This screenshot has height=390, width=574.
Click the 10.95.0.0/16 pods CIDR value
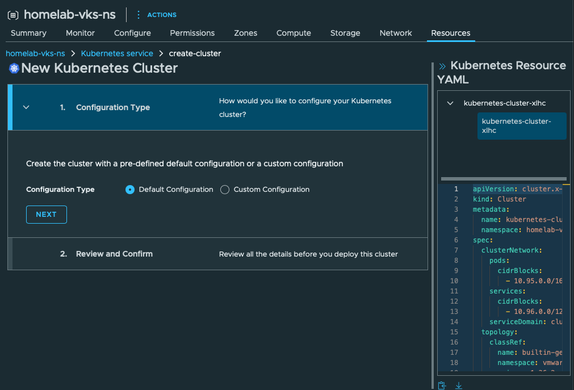(538, 281)
